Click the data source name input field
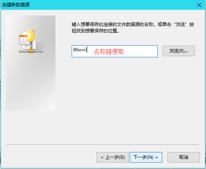This screenshot has height=169, width=206. [115, 51]
